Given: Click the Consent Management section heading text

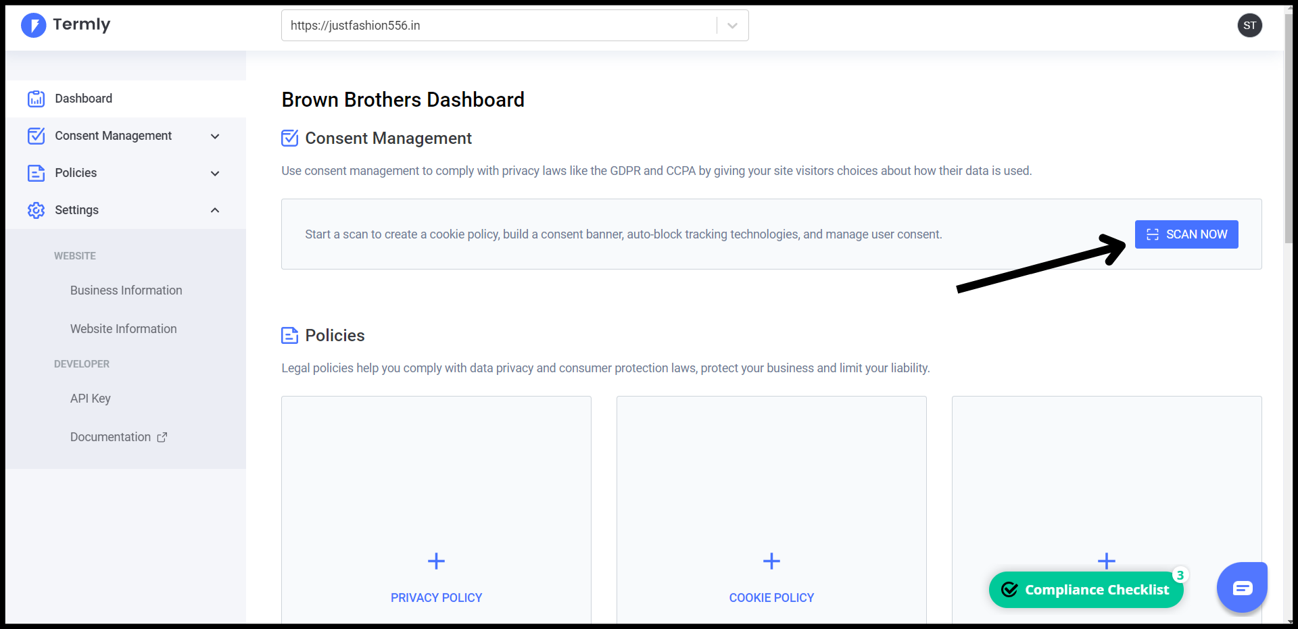Looking at the screenshot, I should tap(388, 139).
